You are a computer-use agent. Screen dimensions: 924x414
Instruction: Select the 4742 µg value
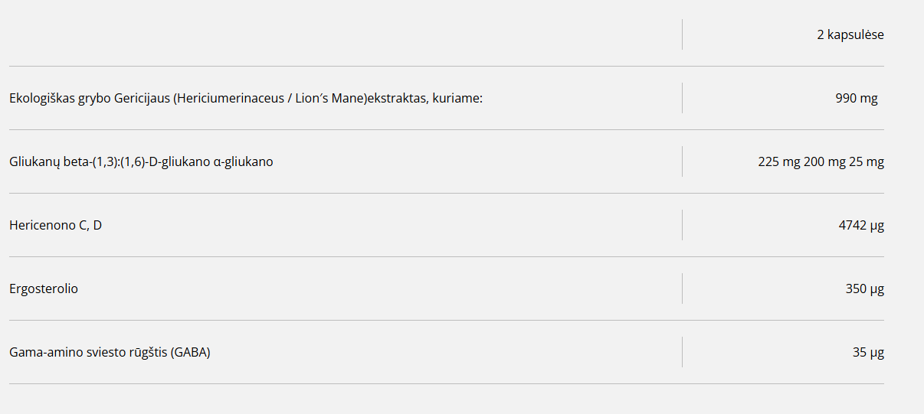pyautogui.click(x=861, y=225)
